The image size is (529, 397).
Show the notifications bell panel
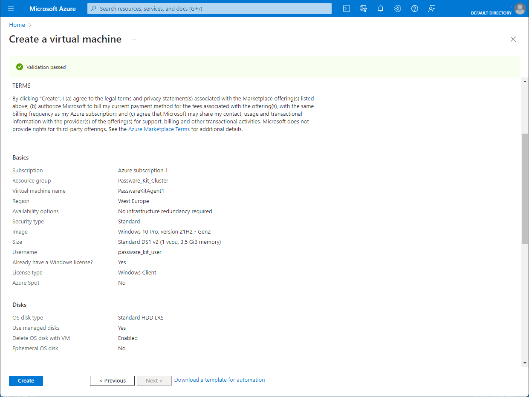pyautogui.click(x=381, y=9)
